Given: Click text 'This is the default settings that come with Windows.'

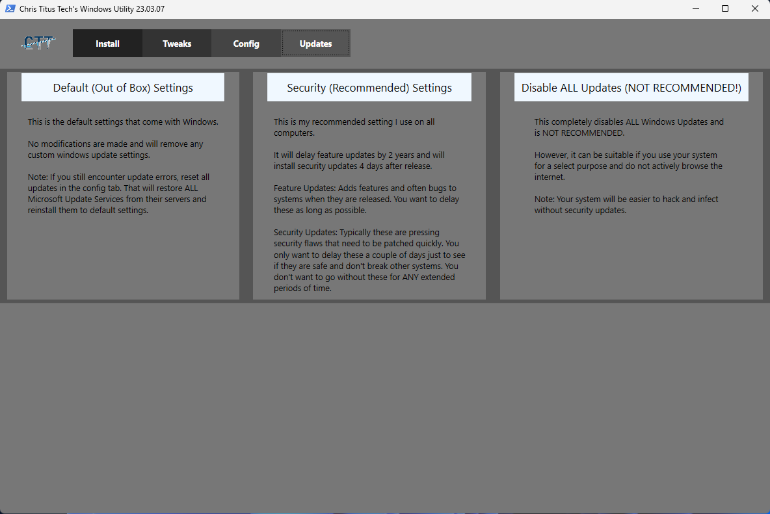Looking at the screenshot, I should (x=123, y=122).
